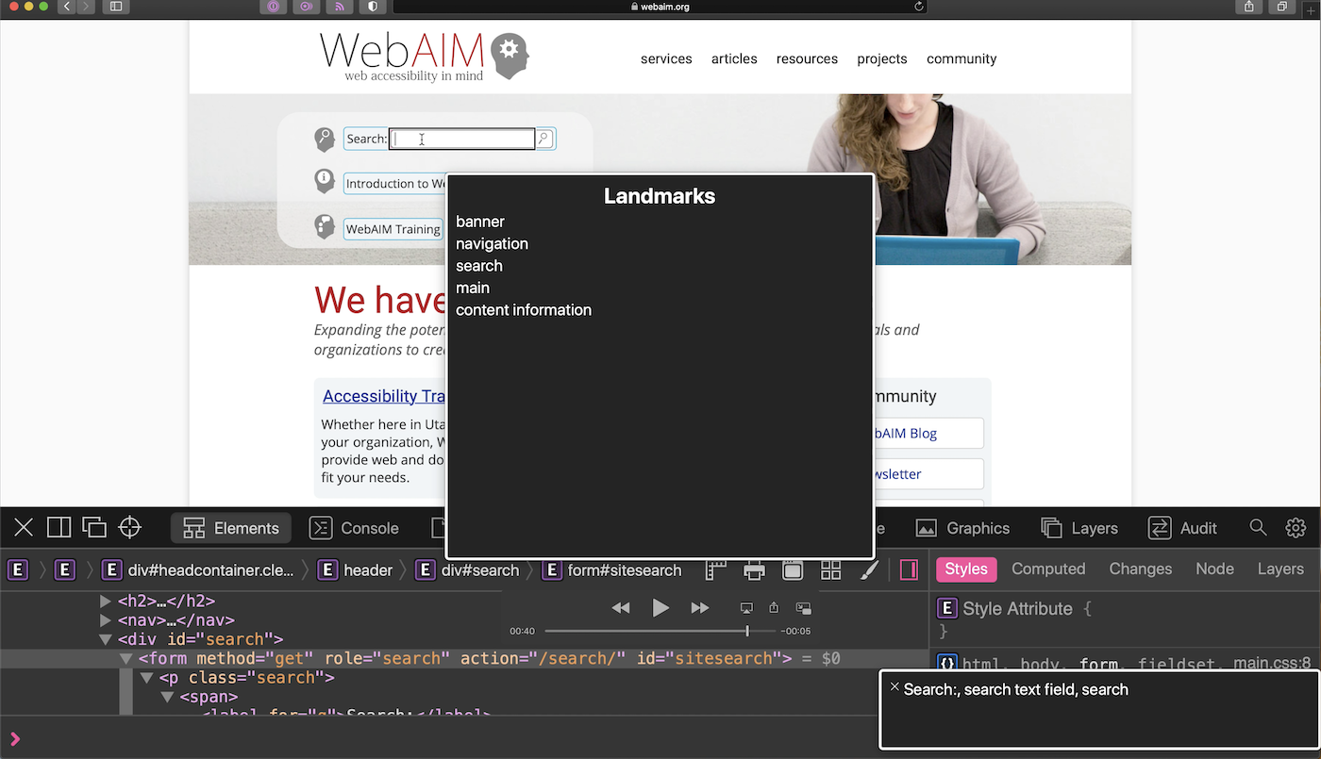Choose navigation in Landmarks list

tap(492, 243)
